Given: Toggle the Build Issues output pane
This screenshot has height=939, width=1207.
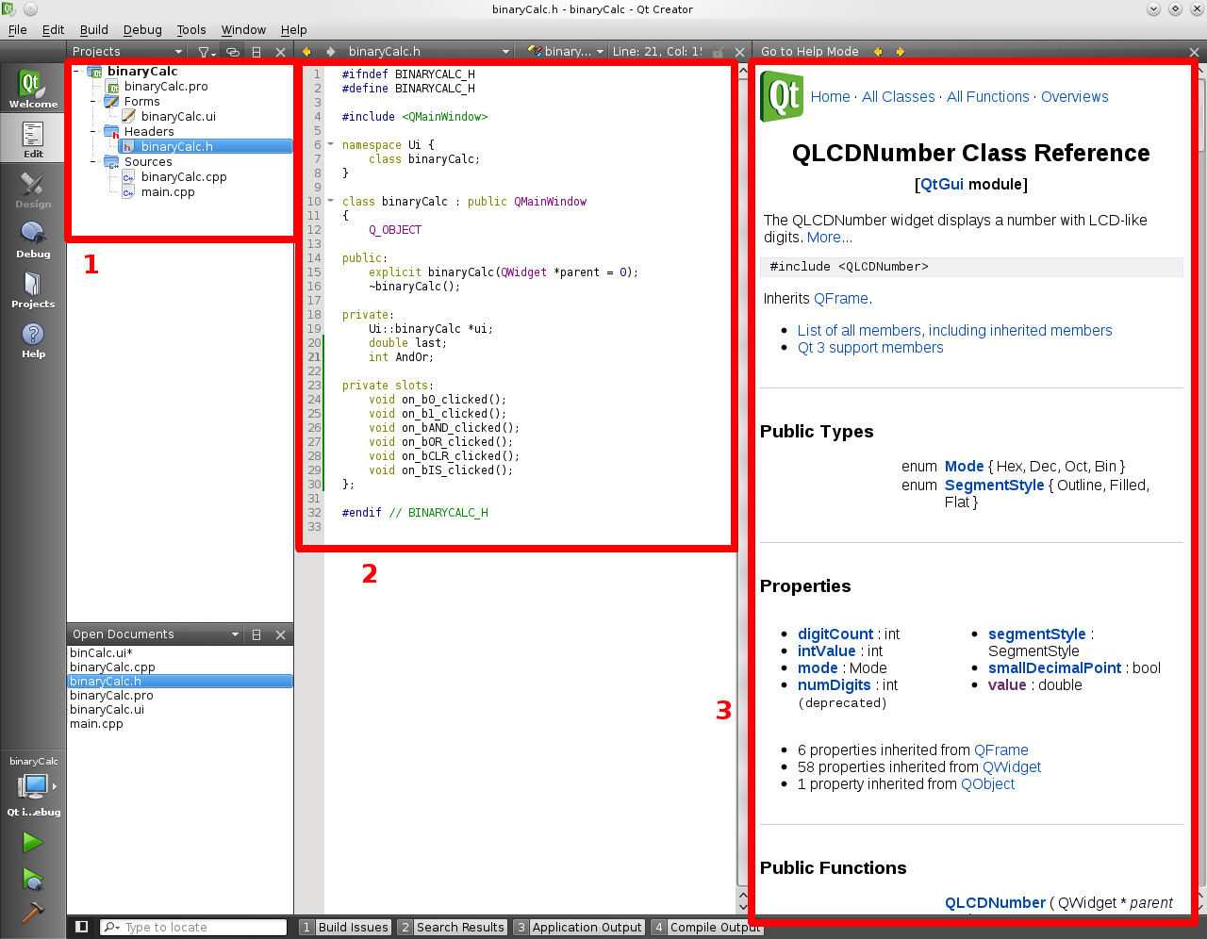Looking at the screenshot, I should coord(345,928).
